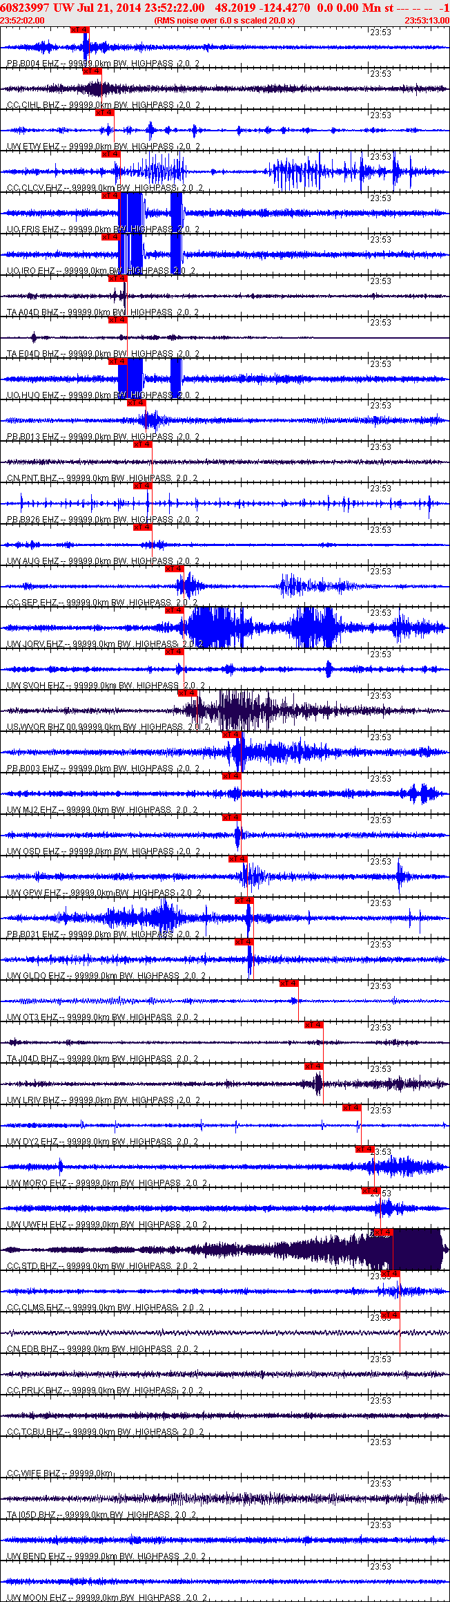Click the RMS noise scaling note

click(x=224, y=21)
